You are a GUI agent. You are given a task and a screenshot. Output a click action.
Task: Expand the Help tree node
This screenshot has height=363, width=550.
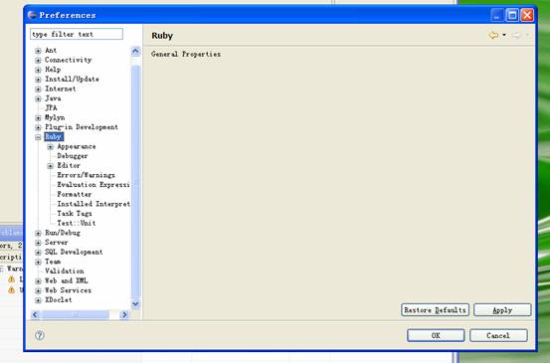click(x=38, y=70)
